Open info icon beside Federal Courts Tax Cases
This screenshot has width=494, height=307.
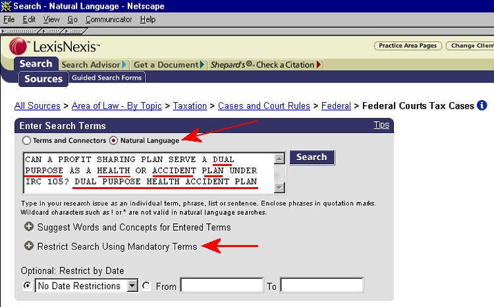point(481,105)
